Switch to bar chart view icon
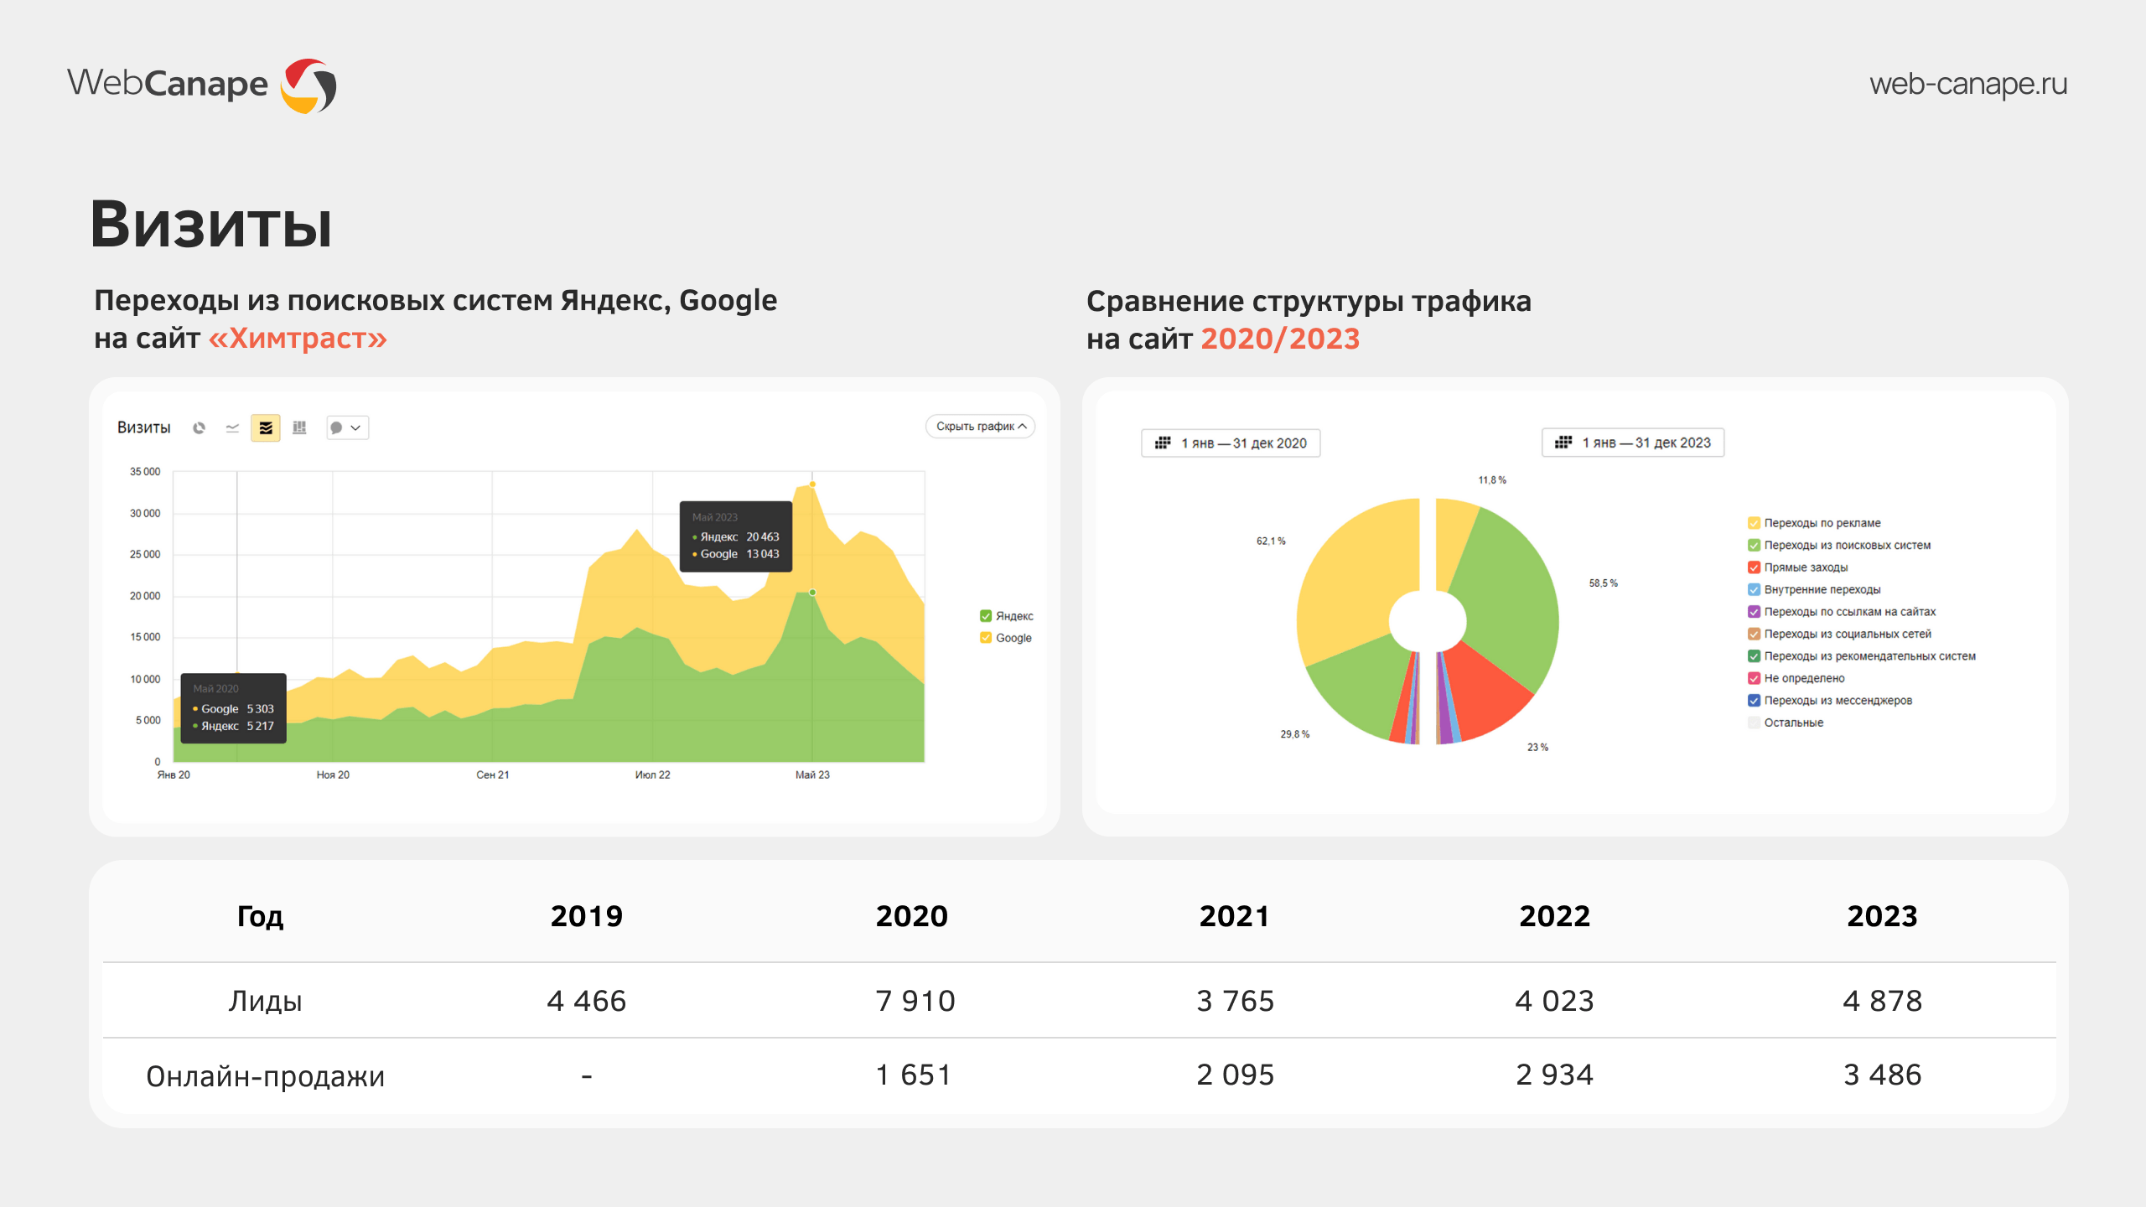This screenshot has height=1207, width=2146. point(299,427)
